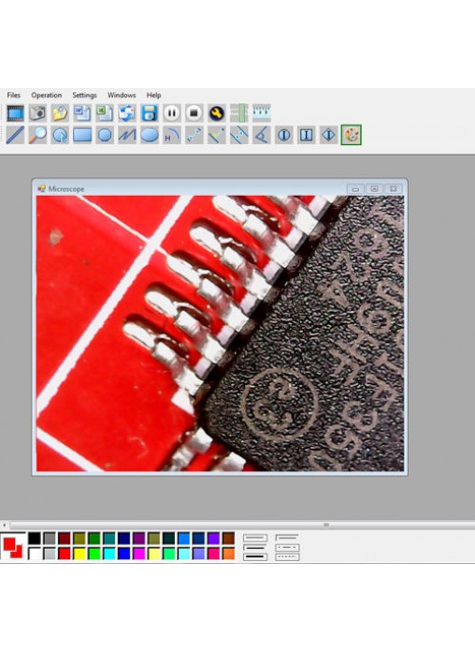Pause the live microscope feed
The image size is (475, 652).
point(172,113)
